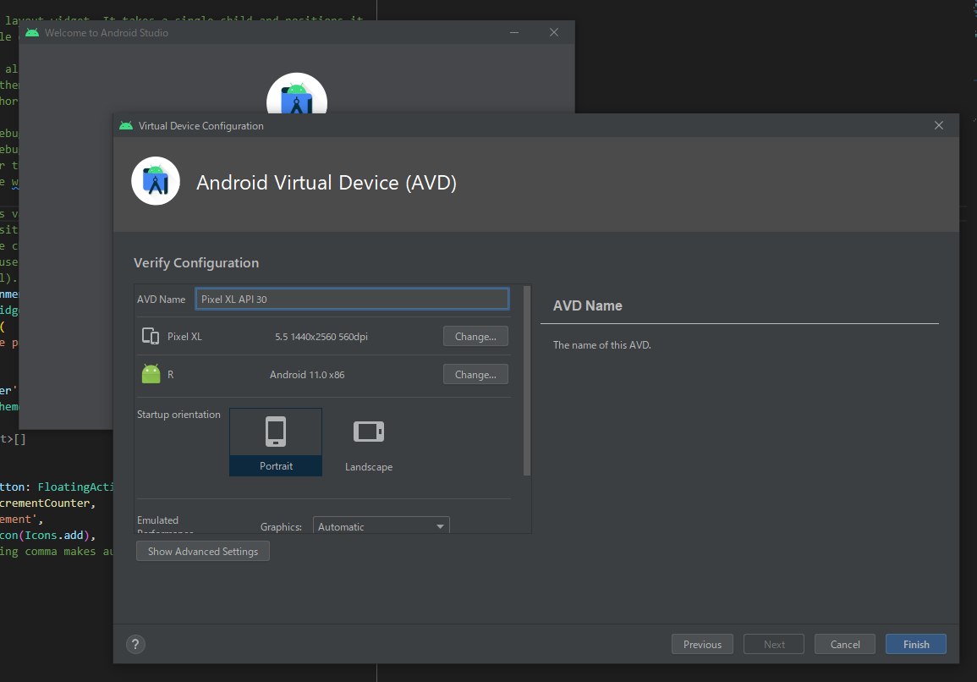
Task: Click the help question mark icon
Action: pyautogui.click(x=135, y=644)
